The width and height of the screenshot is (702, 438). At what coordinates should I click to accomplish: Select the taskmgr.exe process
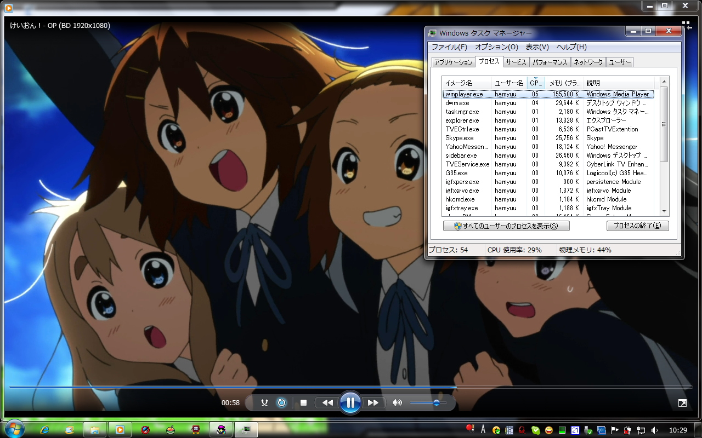(x=548, y=112)
